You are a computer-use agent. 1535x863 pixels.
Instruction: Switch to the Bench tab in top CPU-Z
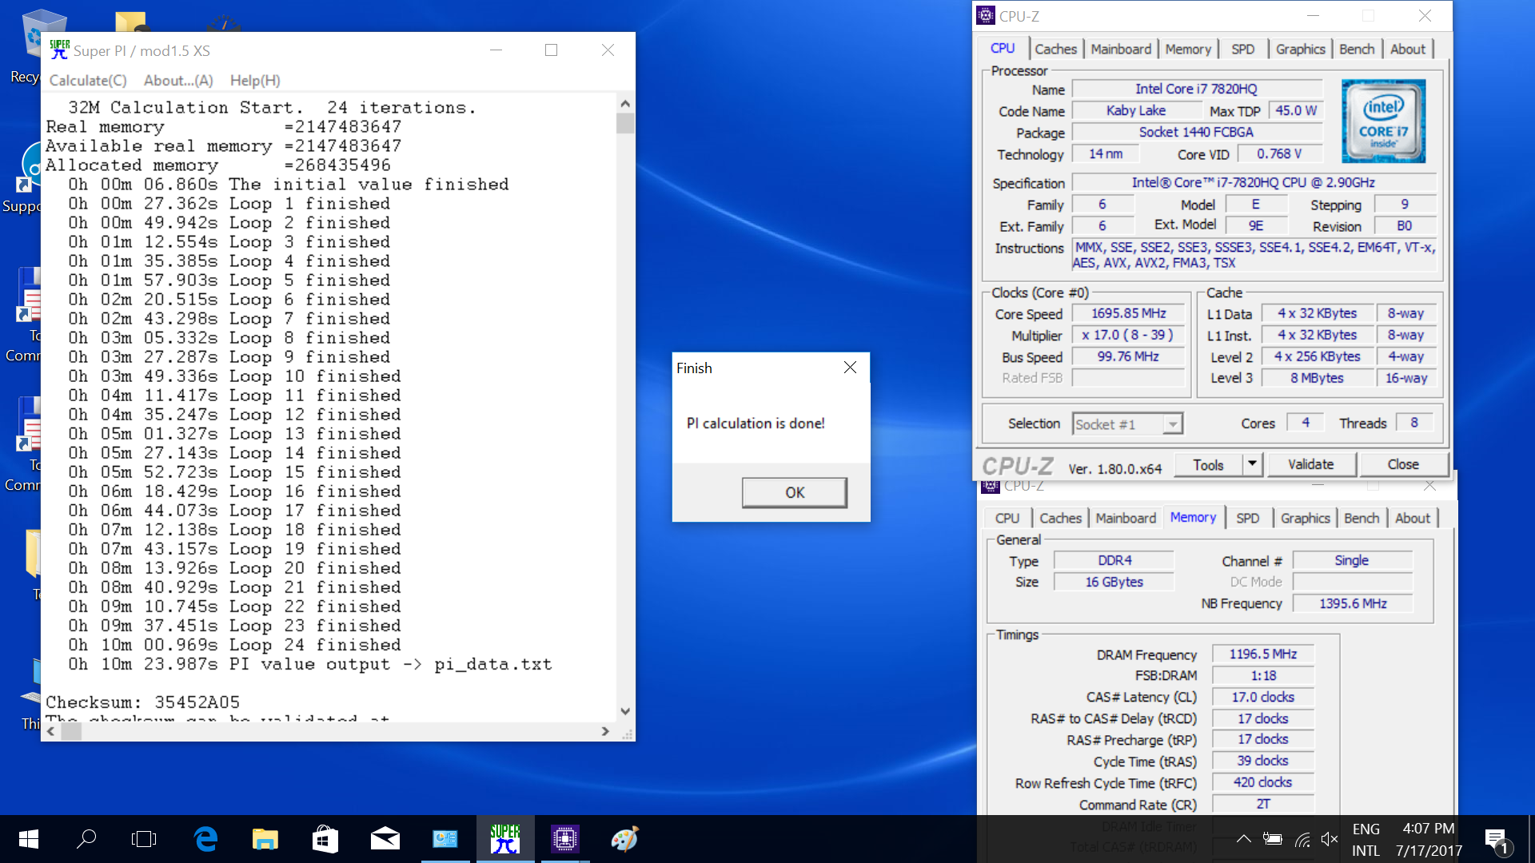(1357, 50)
